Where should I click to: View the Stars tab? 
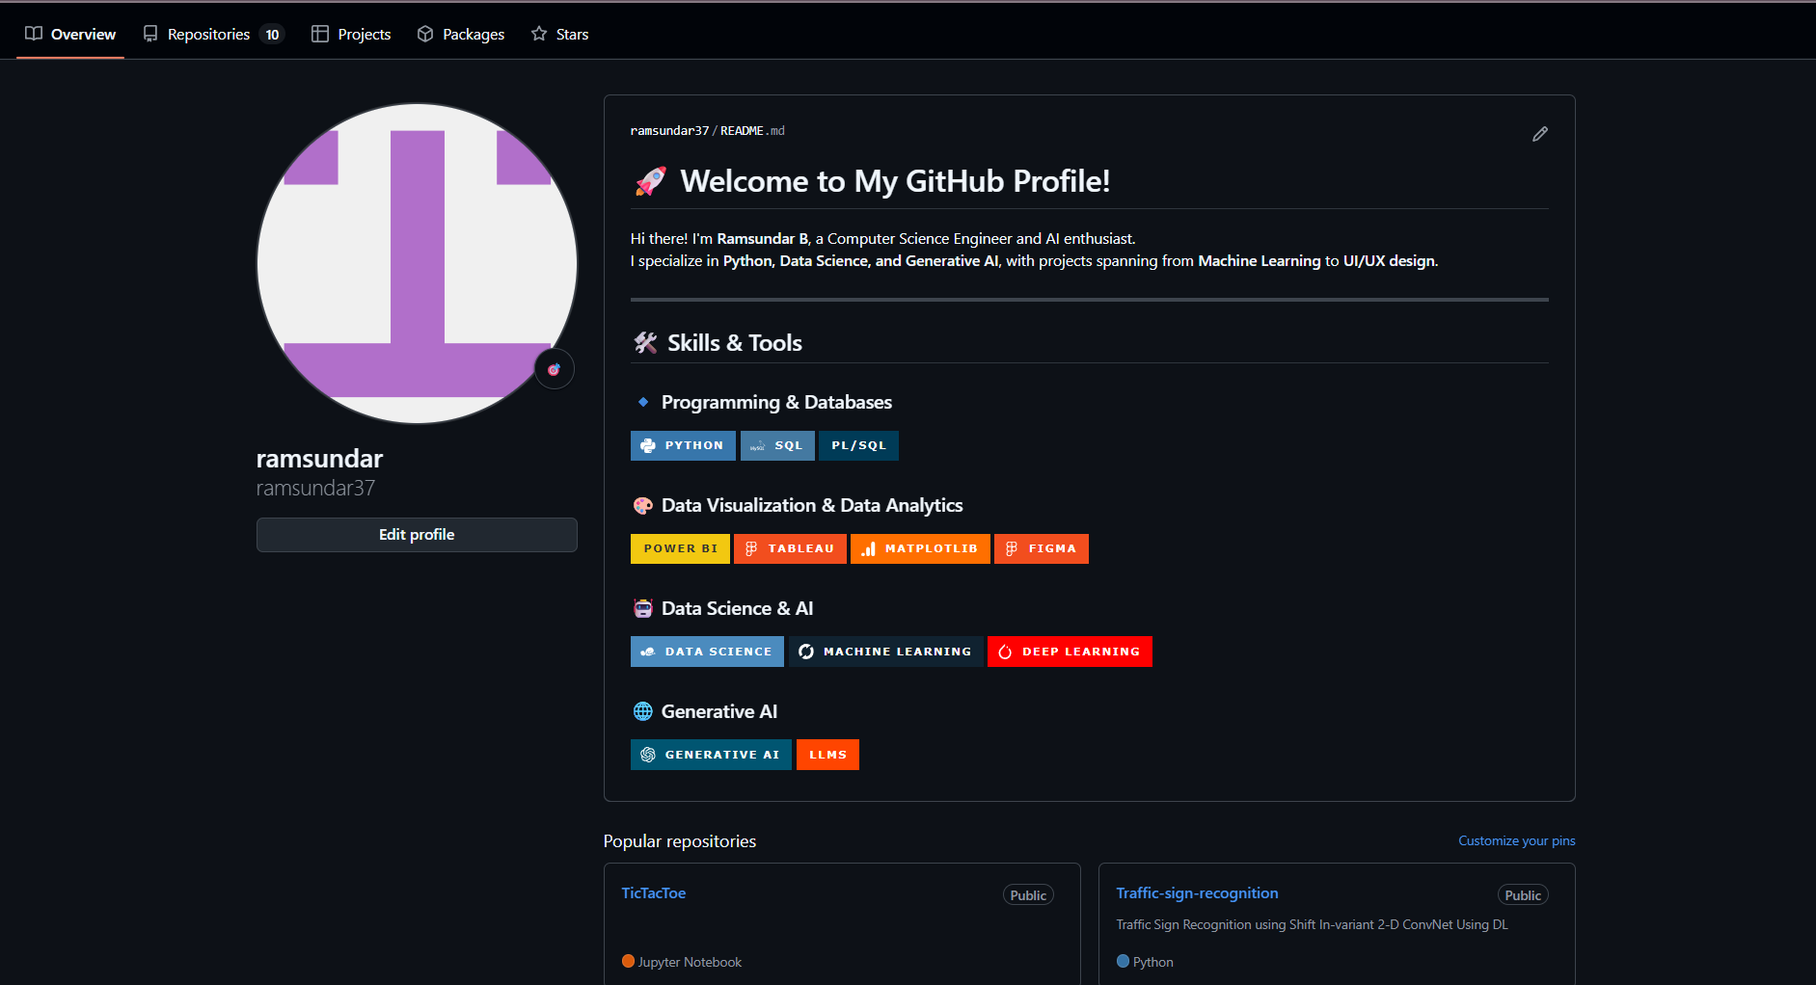pyautogui.click(x=559, y=34)
